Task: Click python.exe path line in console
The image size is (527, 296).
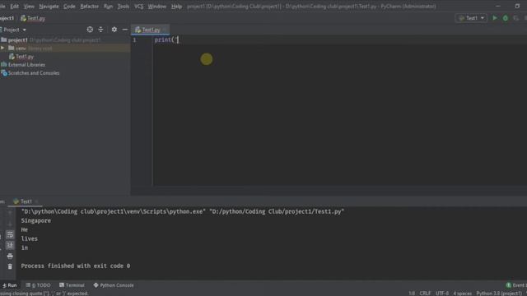Action: click(183, 212)
